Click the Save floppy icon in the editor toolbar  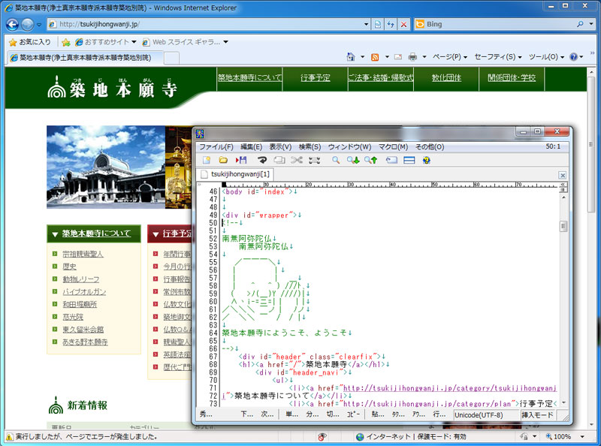tap(241, 160)
